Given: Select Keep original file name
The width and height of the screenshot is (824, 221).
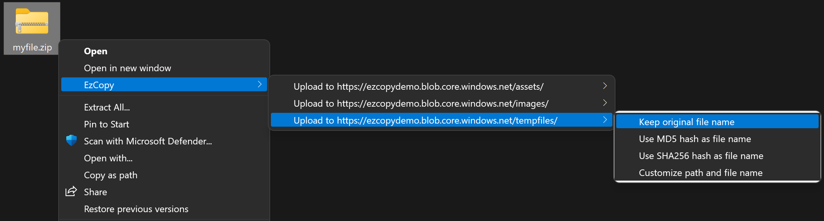Looking at the screenshot, I should pos(686,122).
